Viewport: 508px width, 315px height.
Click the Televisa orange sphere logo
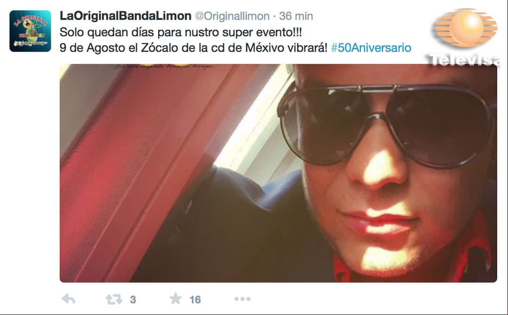(466, 28)
